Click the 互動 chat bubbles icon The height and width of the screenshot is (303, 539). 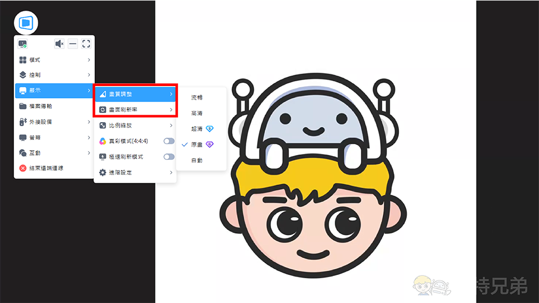(x=23, y=153)
